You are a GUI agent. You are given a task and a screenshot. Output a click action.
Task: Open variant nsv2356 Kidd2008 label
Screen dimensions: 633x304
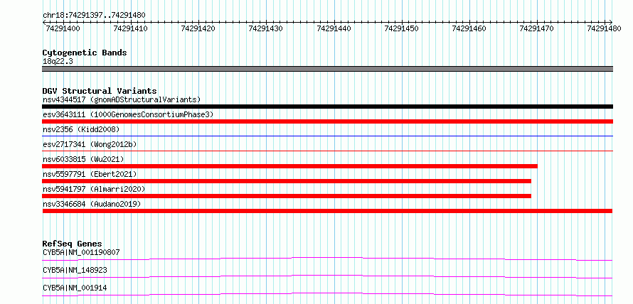[81, 129]
